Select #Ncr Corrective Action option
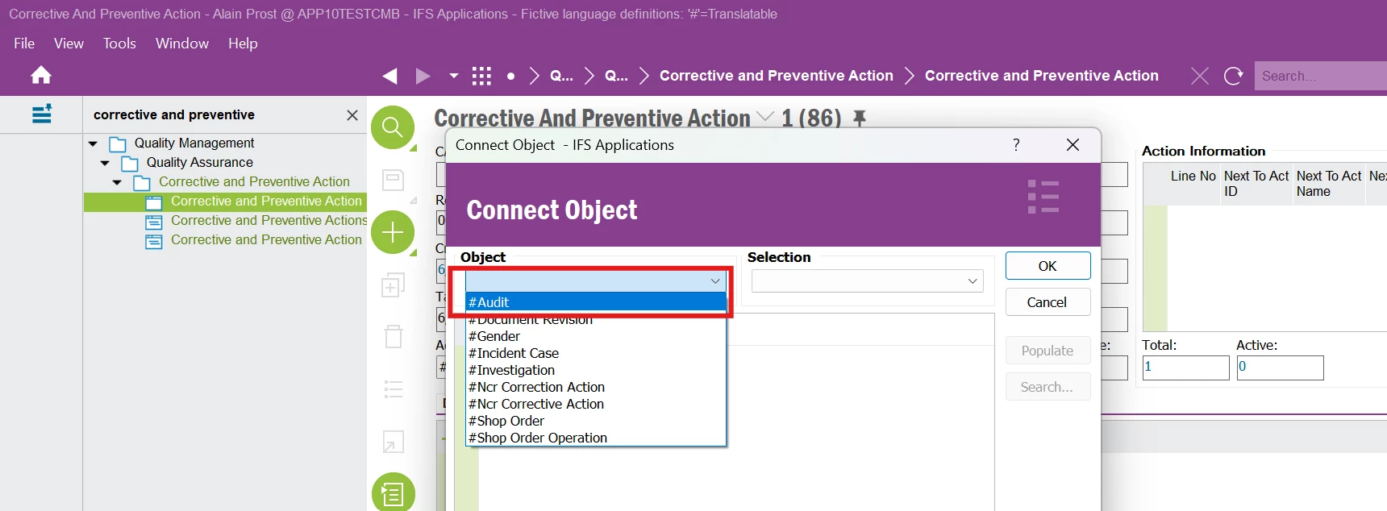The width and height of the screenshot is (1387, 511). coord(596,404)
